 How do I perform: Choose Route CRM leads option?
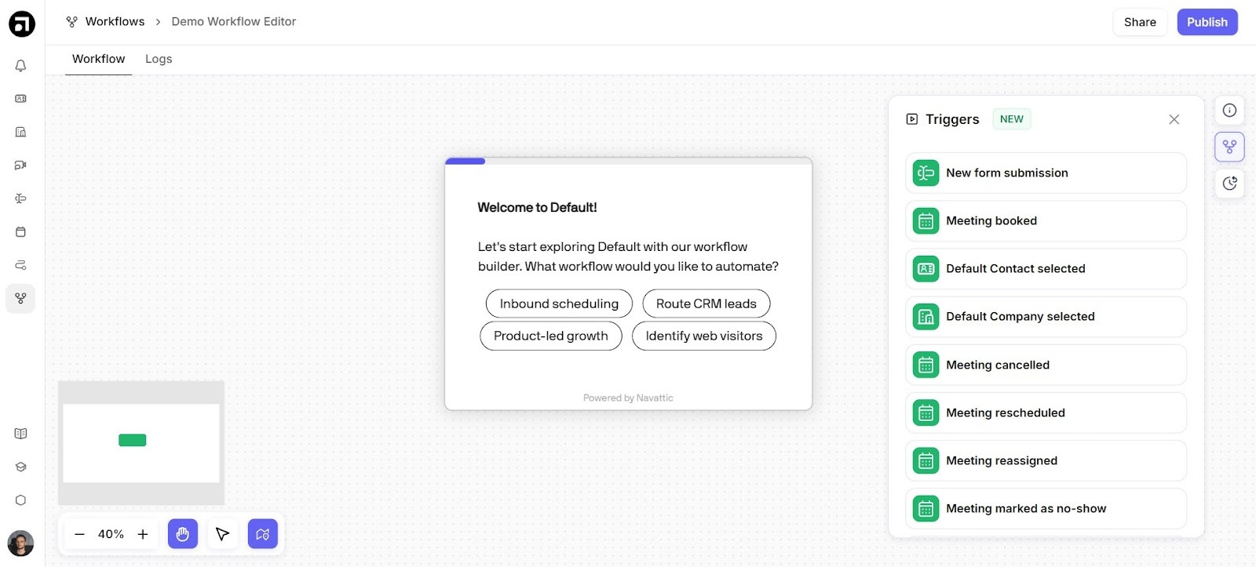(x=706, y=303)
